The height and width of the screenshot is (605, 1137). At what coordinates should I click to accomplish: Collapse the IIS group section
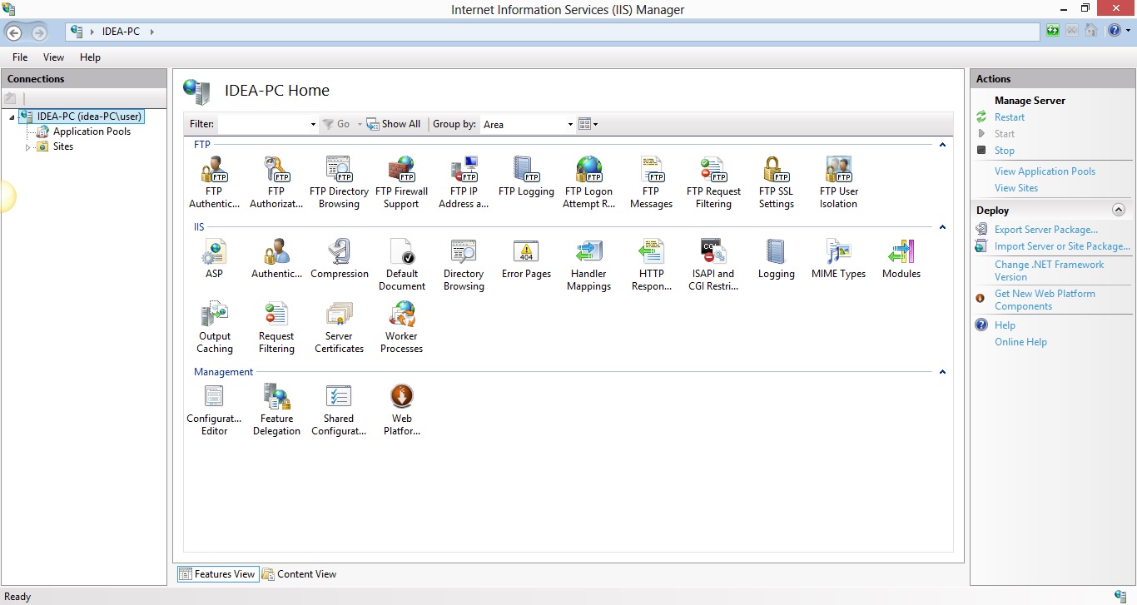click(x=942, y=227)
